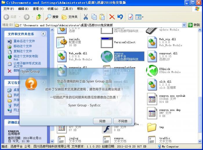Select the xunyou.exe.sysbak file icon
Screen dimensions: 203x150
coord(152,99)
